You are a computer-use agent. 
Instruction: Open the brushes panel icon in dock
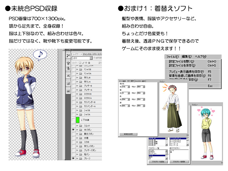click(68, 63)
